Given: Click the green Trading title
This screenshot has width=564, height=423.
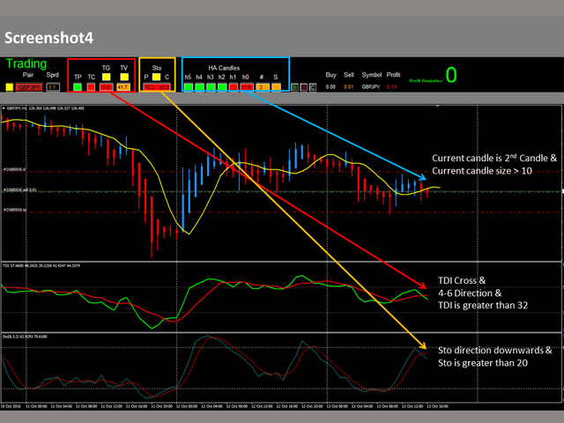Looking at the screenshot, I should pyautogui.click(x=26, y=63).
